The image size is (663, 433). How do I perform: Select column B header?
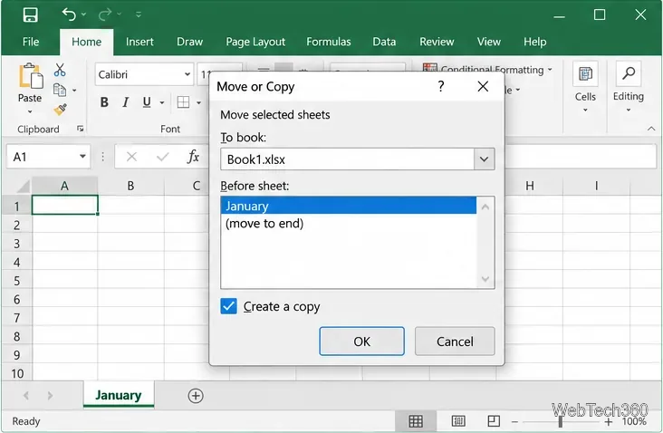tap(130, 186)
